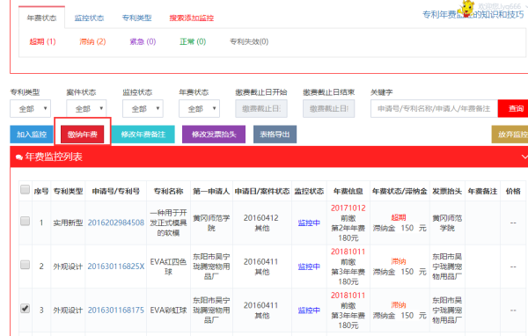
Task: Click the chat bubble icon beside 年费监控列表
Action: 19,157
